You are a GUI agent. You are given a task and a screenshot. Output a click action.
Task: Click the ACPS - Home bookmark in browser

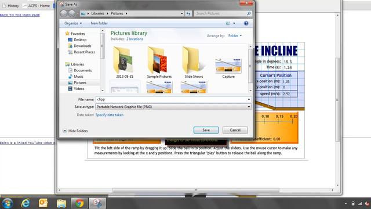(36, 6)
